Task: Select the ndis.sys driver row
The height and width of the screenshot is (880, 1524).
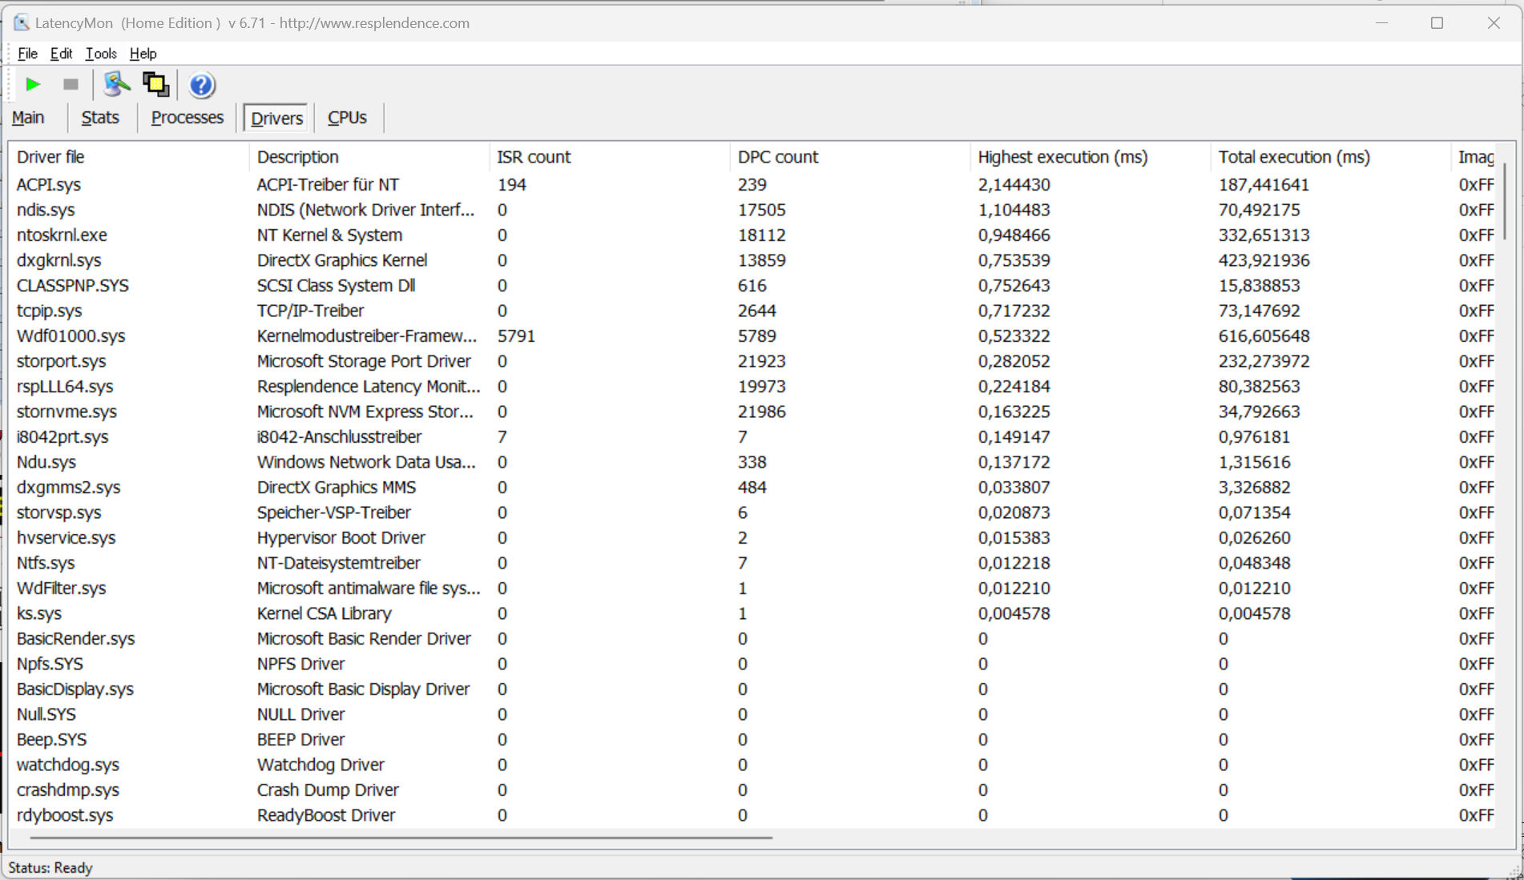Action: point(752,210)
